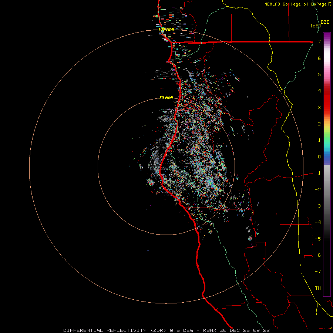Click the 1 tick label on the scale
This screenshot has height=333, width=333.
319,140
